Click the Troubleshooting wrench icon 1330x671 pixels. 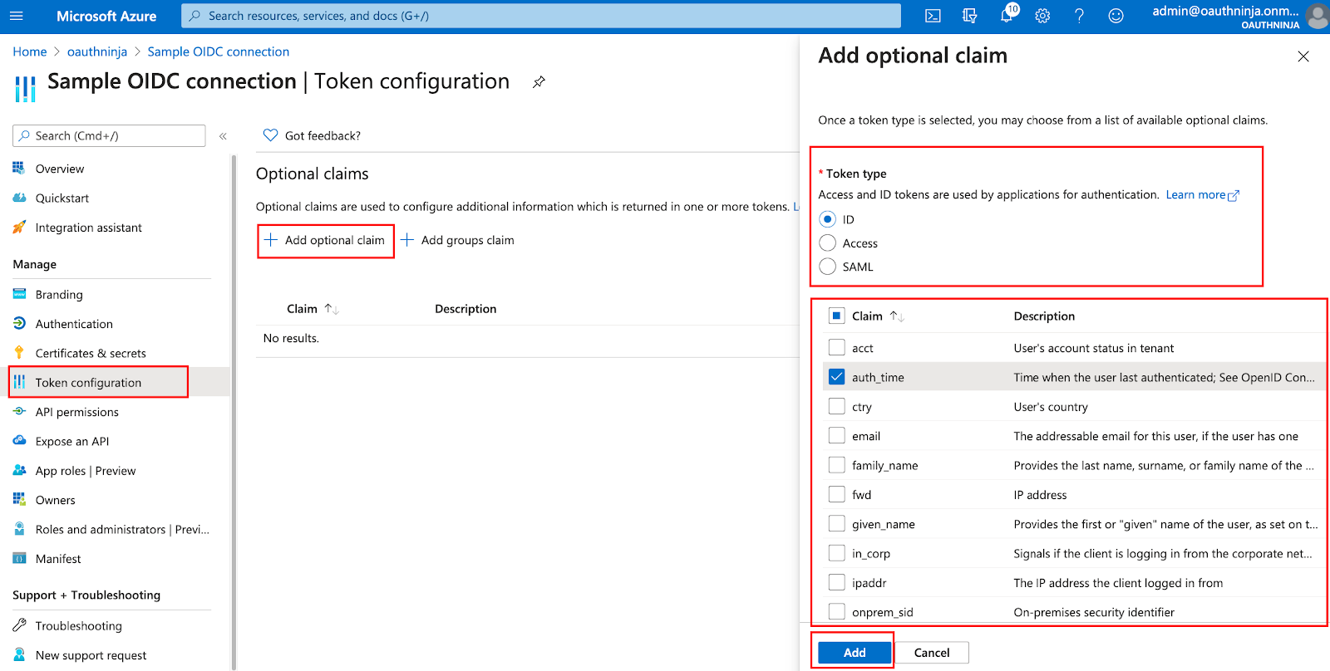tap(19, 625)
